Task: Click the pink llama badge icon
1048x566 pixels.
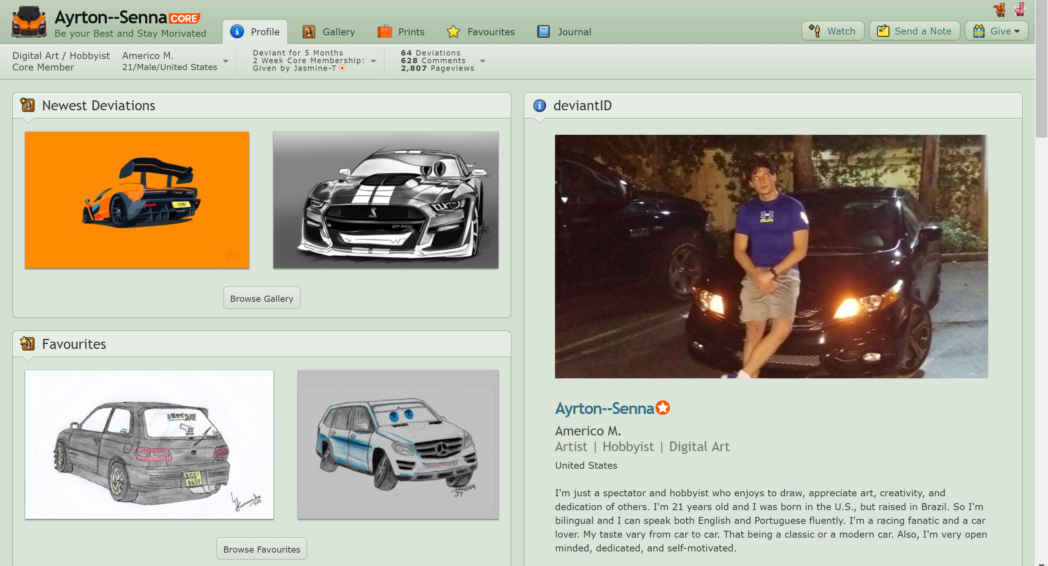Action: (1020, 9)
